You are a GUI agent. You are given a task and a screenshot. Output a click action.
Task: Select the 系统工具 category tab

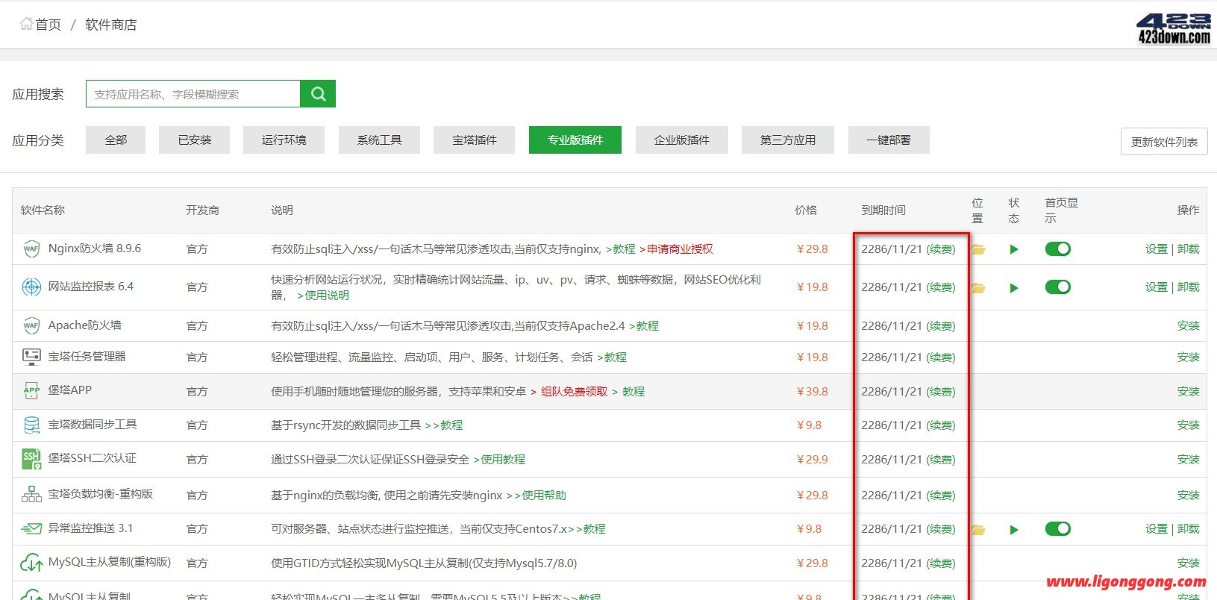point(379,140)
